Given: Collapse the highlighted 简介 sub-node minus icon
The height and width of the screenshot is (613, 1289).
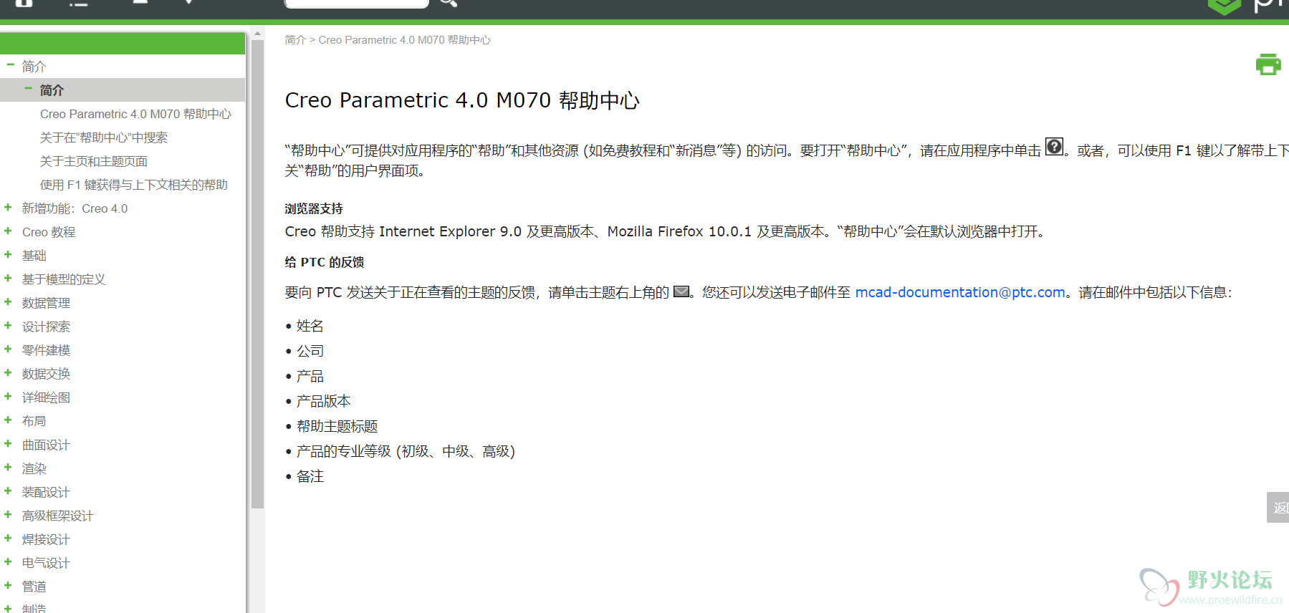Looking at the screenshot, I should pos(28,88).
